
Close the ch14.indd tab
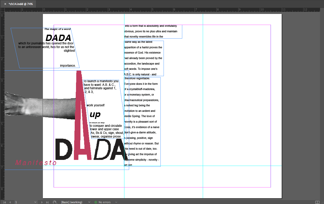point(5,4)
